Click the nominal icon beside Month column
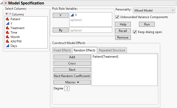This screenshot has width=177, height=108. click(7, 37)
